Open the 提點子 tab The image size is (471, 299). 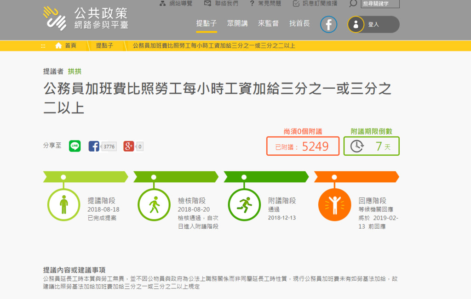click(x=206, y=23)
